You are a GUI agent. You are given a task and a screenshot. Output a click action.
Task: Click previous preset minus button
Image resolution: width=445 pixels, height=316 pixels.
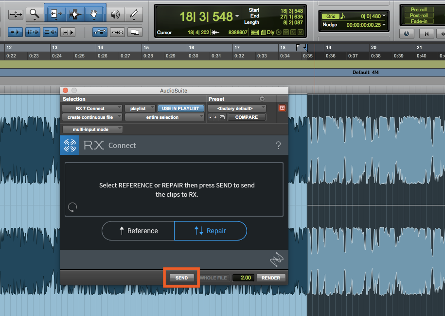pyautogui.click(x=210, y=117)
